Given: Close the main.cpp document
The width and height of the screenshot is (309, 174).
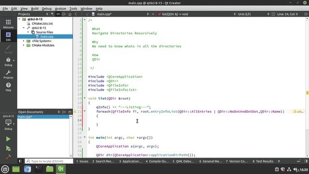Looking at the screenshot, I should click(153, 14).
